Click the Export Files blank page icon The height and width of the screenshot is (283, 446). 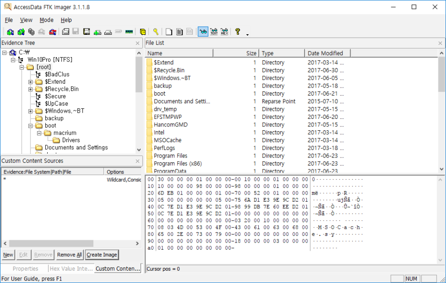(x=169, y=31)
